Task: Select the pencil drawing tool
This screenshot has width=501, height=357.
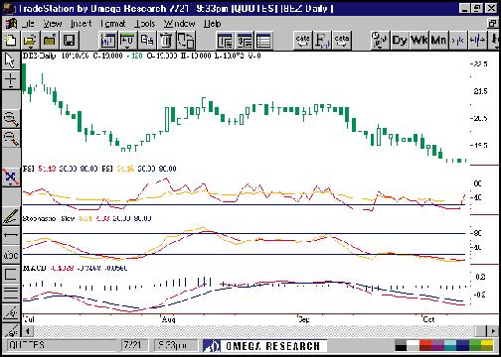Action: (x=11, y=216)
